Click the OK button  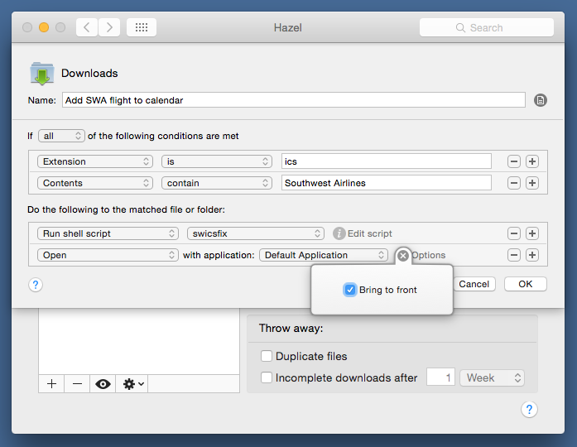click(x=525, y=284)
